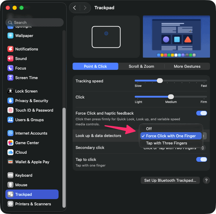Click the Lock Screen icon
216x214 pixels.
(10, 91)
